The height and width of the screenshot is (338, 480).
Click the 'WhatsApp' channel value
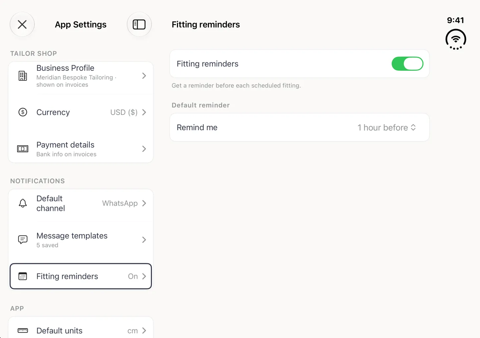point(120,203)
